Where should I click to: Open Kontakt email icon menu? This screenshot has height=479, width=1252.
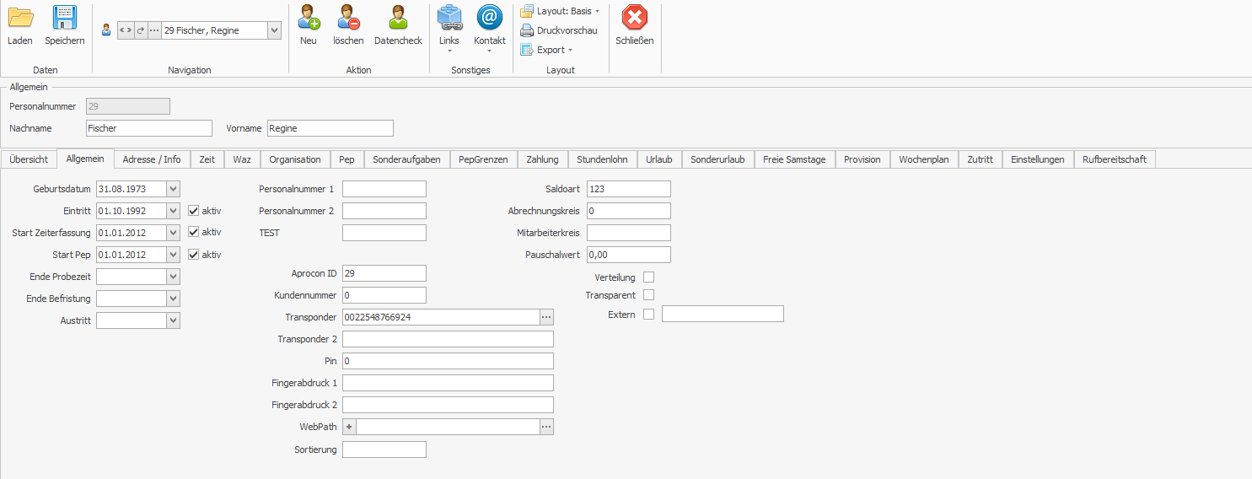(x=490, y=19)
